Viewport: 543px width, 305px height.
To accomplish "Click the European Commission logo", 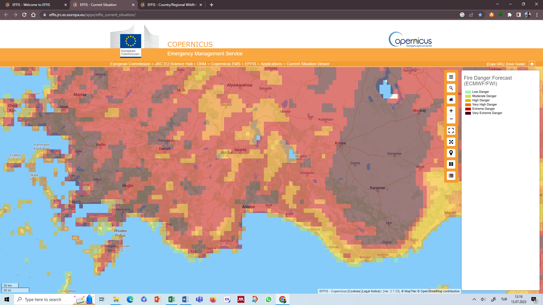I will pyautogui.click(x=134, y=41).
